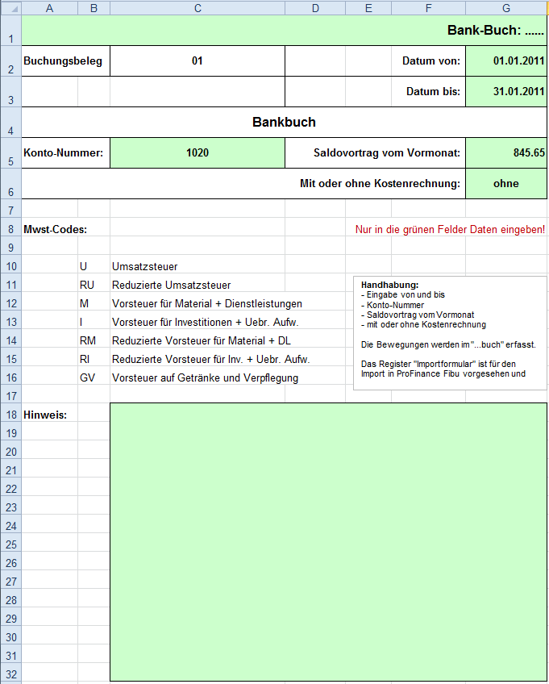Click the red 'Nur in die grünen Felder' note

pos(450,229)
